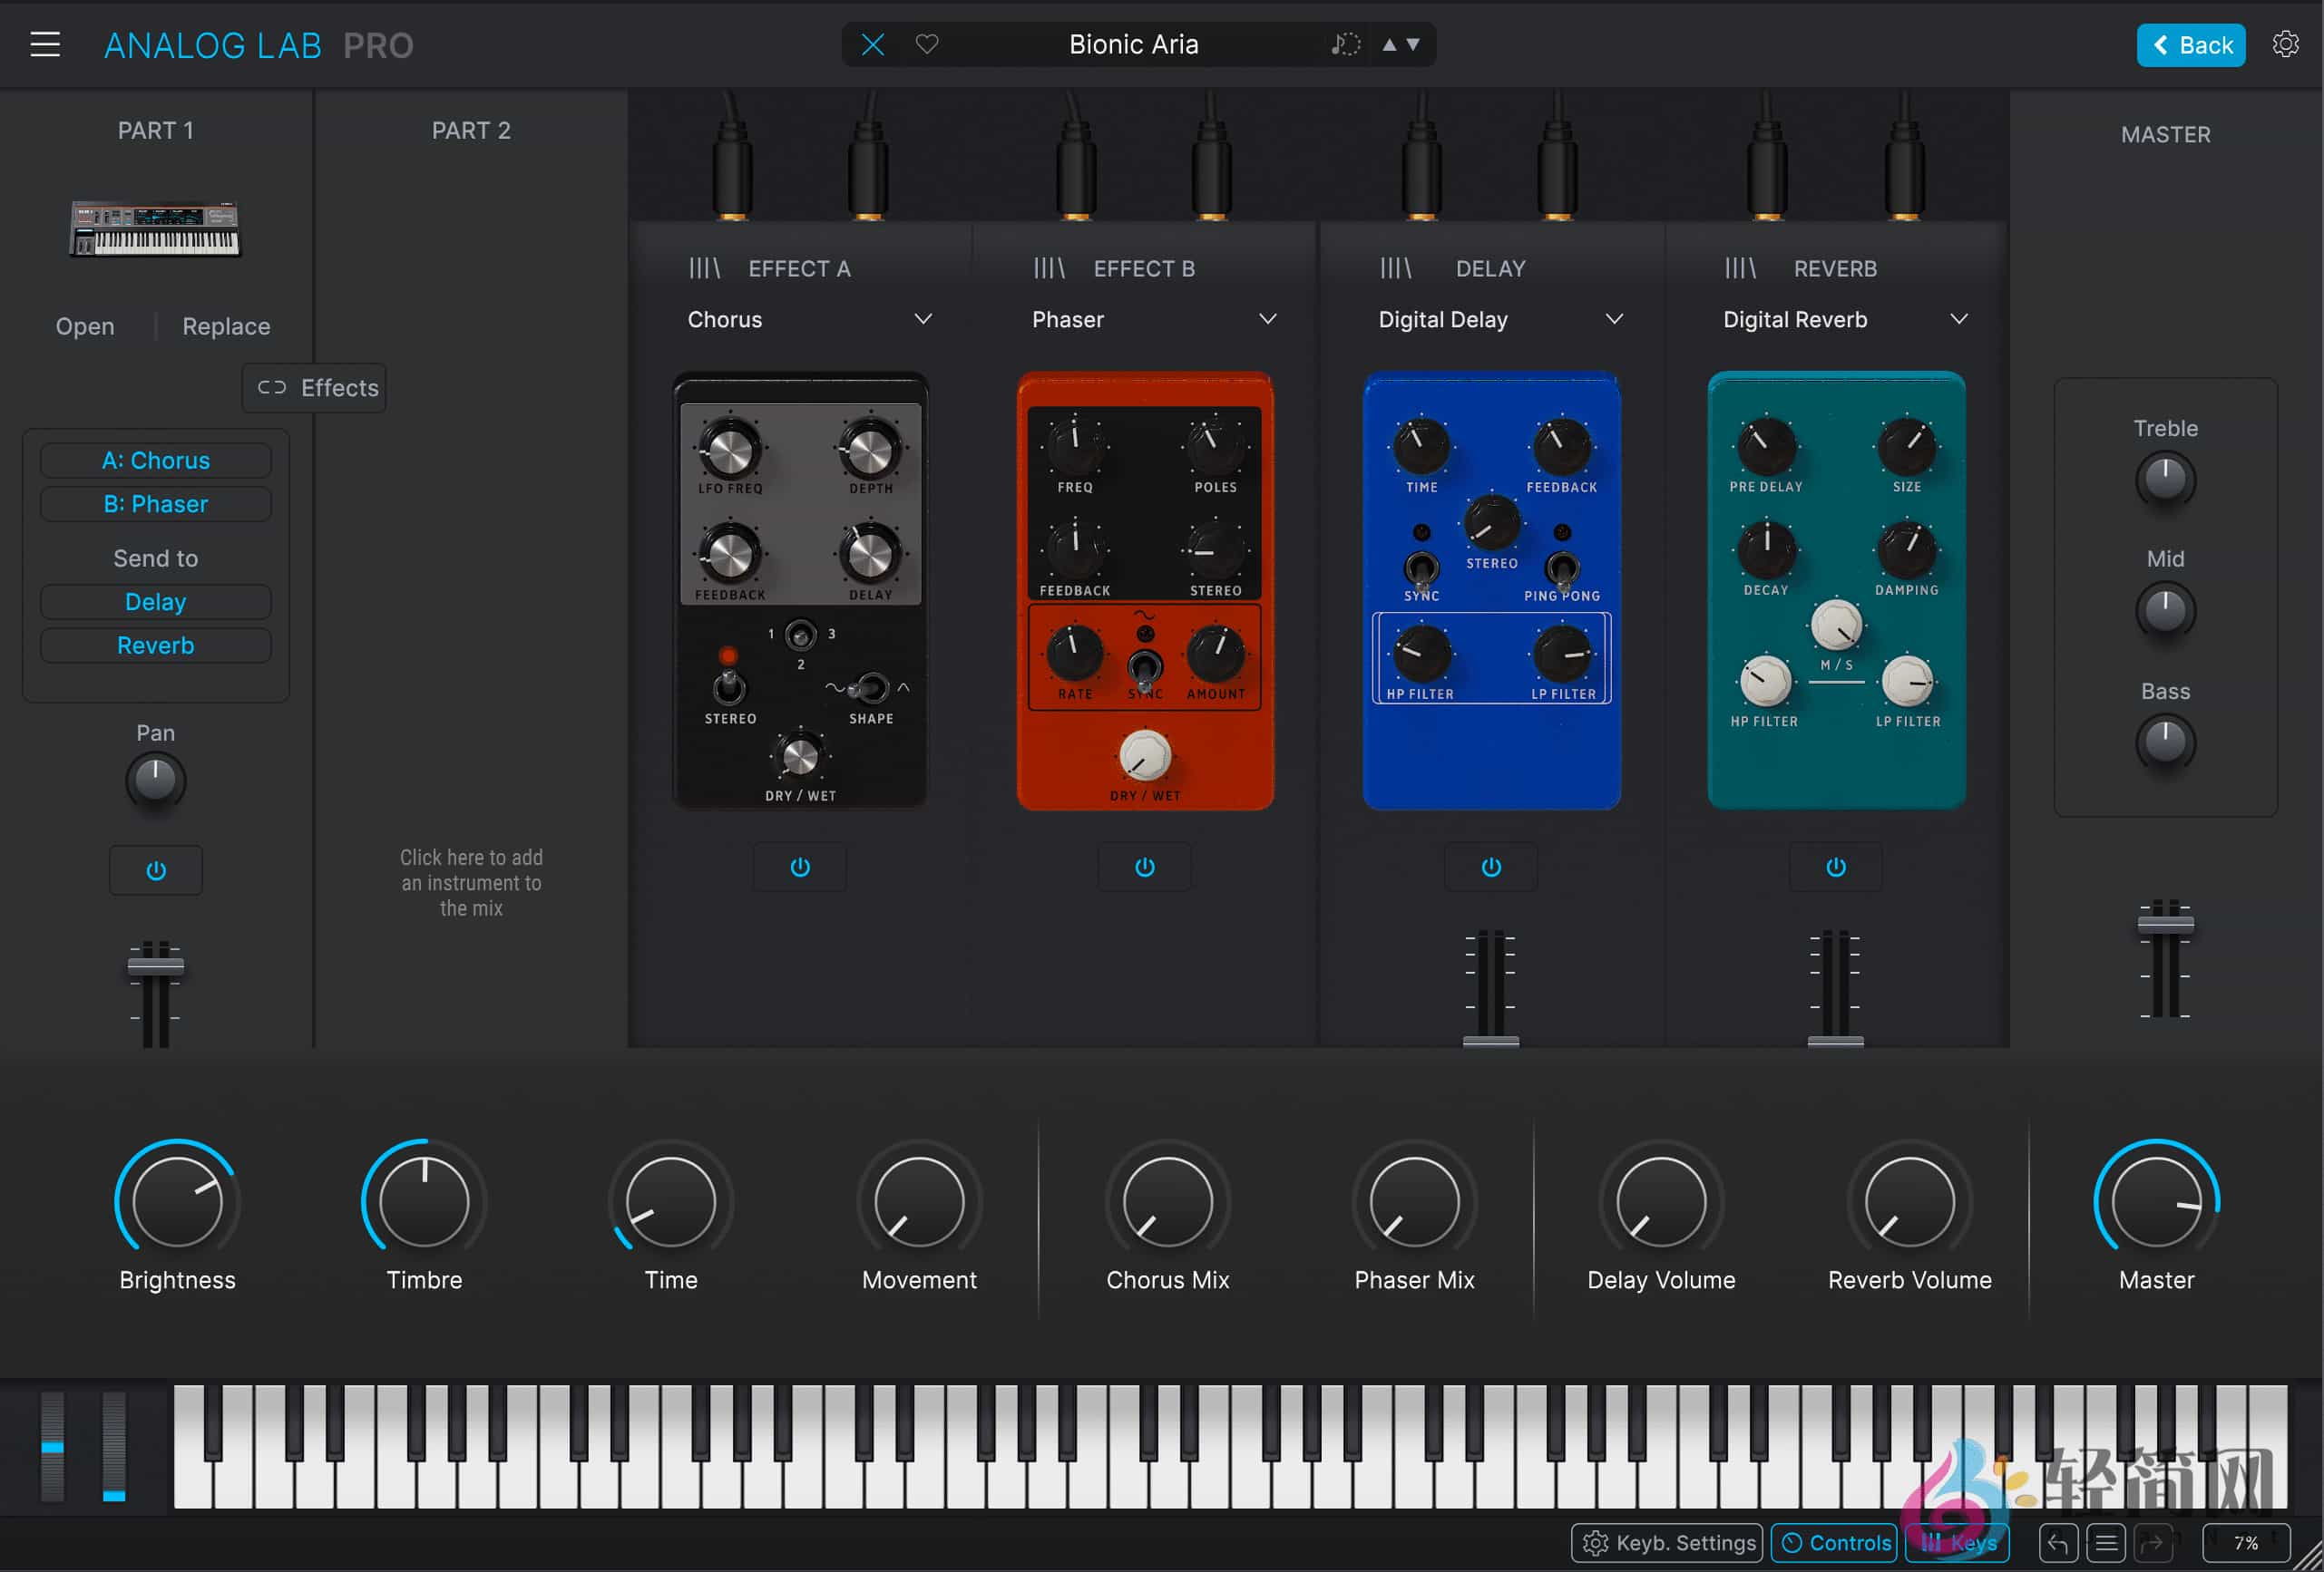Clear the preset search using the X icon
This screenshot has height=1572, width=2324.
coord(871,44)
